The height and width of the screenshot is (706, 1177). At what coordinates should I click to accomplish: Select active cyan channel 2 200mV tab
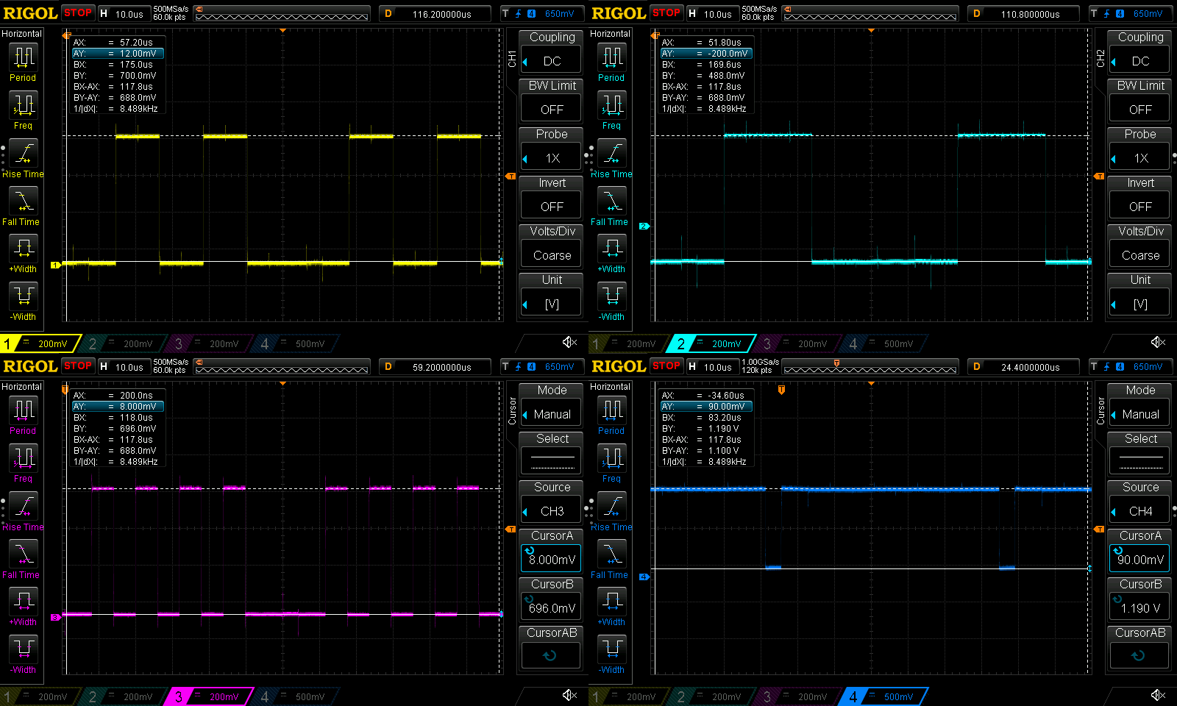(712, 343)
